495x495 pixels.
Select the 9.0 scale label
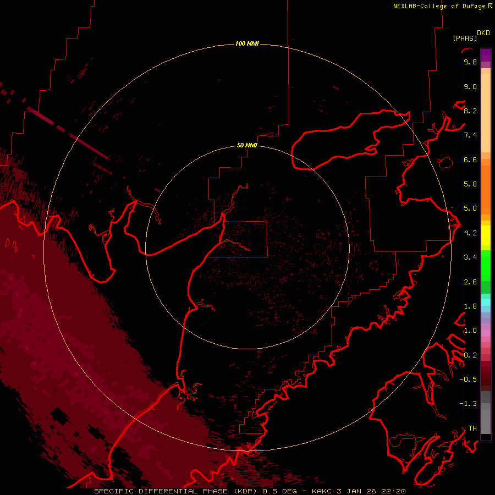[470, 86]
